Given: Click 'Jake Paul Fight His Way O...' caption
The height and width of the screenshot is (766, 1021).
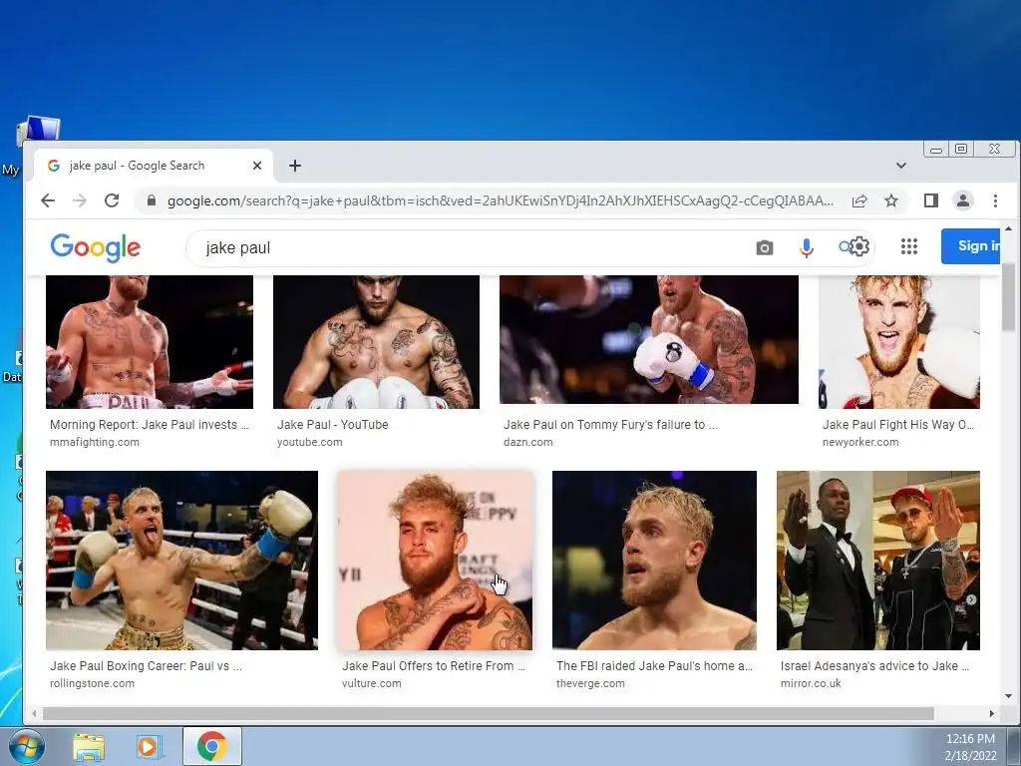Looking at the screenshot, I should 898,425.
